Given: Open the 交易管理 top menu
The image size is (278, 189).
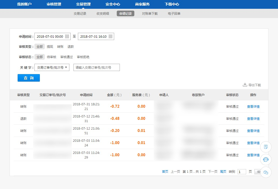Looking at the screenshot, I should [x=83, y=4].
